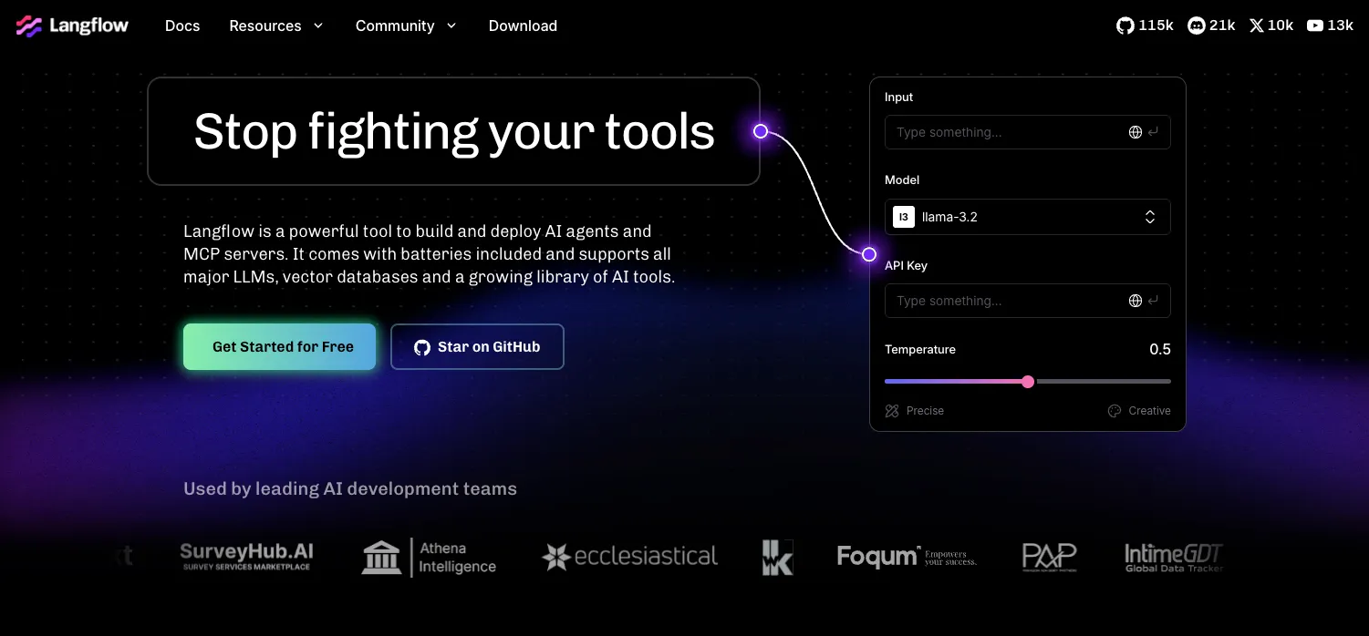This screenshot has width=1369, height=636.
Task: Expand the Resources menu
Action: 276,26
